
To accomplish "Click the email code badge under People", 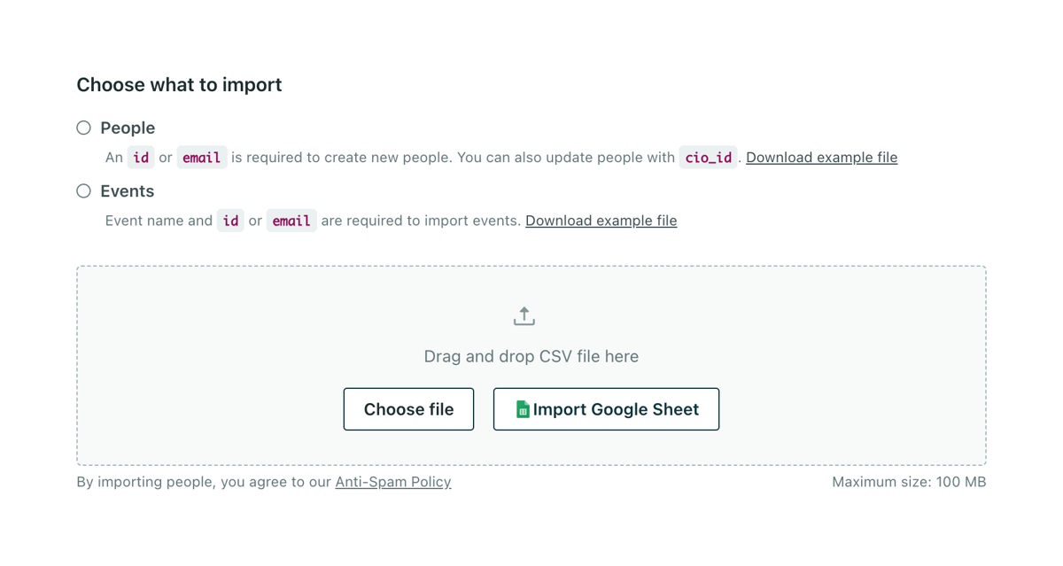I will tap(201, 157).
